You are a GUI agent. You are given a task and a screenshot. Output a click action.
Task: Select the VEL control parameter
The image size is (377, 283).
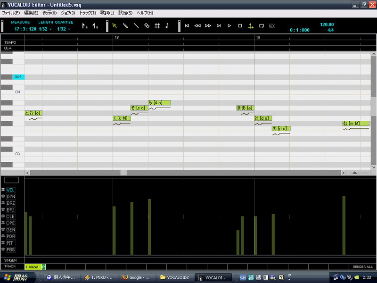[10, 190]
